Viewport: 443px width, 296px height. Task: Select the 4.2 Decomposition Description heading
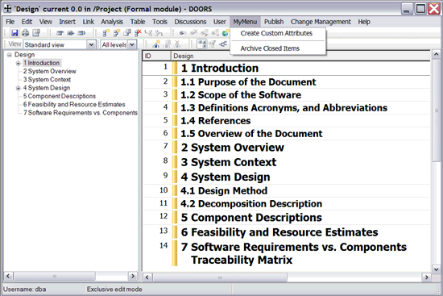[x=251, y=204]
